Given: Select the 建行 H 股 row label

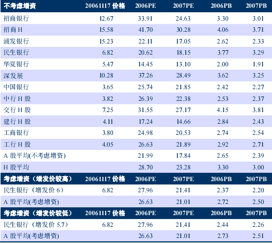Looking at the screenshot, I should tap(17, 122).
